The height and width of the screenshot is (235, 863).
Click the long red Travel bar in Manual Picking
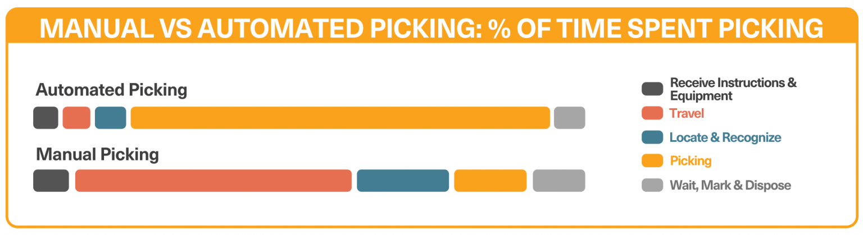pos(214,181)
